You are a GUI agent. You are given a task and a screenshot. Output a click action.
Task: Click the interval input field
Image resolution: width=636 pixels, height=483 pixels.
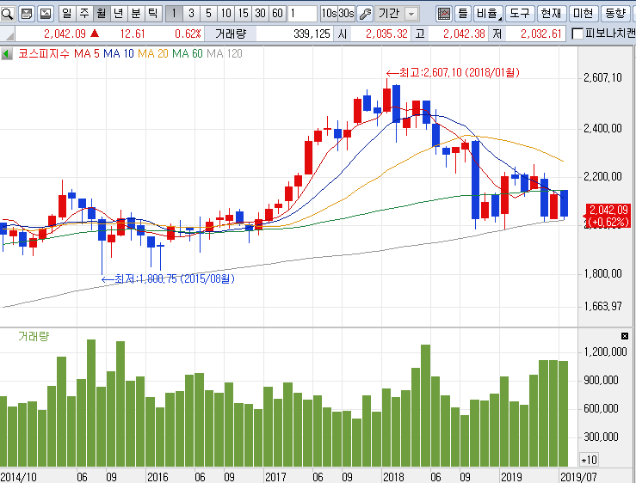(302, 14)
